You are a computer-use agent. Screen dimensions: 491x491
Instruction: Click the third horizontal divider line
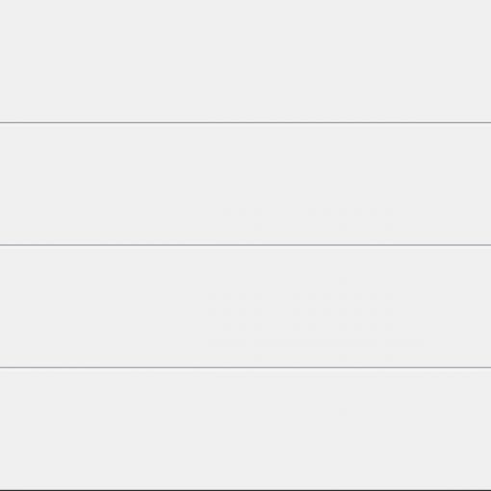[x=245, y=367]
